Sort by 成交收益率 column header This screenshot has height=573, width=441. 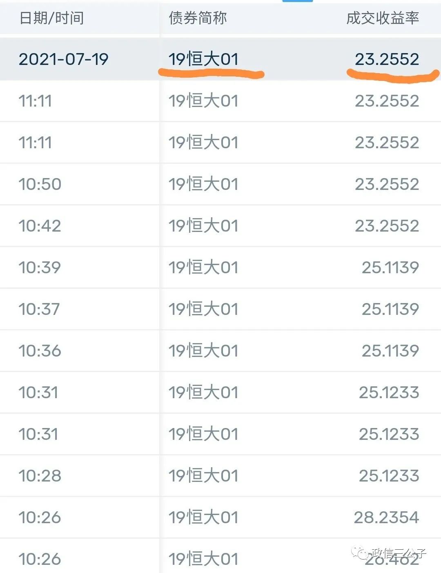pyautogui.click(x=383, y=18)
